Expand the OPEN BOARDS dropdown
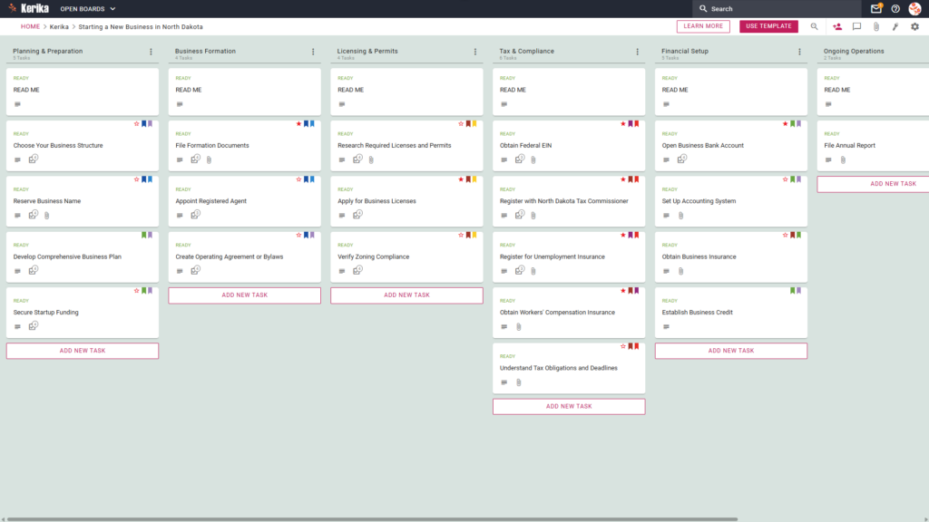 tap(88, 9)
